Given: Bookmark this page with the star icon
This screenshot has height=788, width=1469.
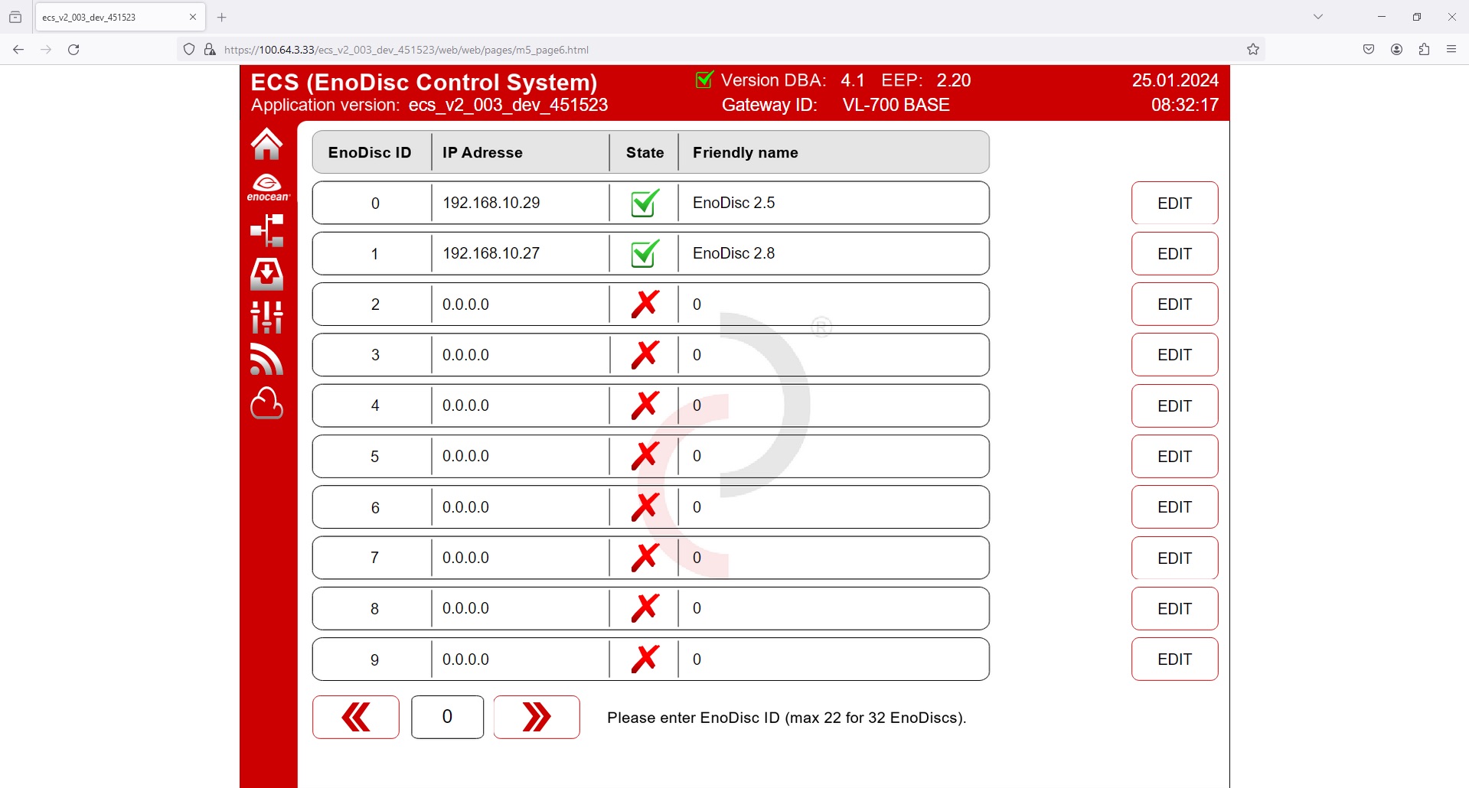Looking at the screenshot, I should click(x=1252, y=50).
